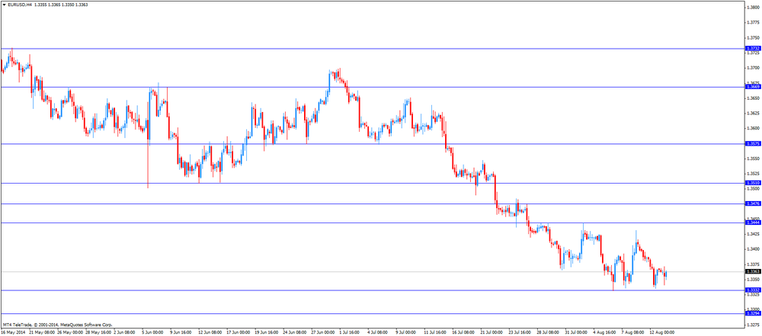Click the 9 Jun 16:00 time label
Screen dimensions: 762x336
[182, 333]
